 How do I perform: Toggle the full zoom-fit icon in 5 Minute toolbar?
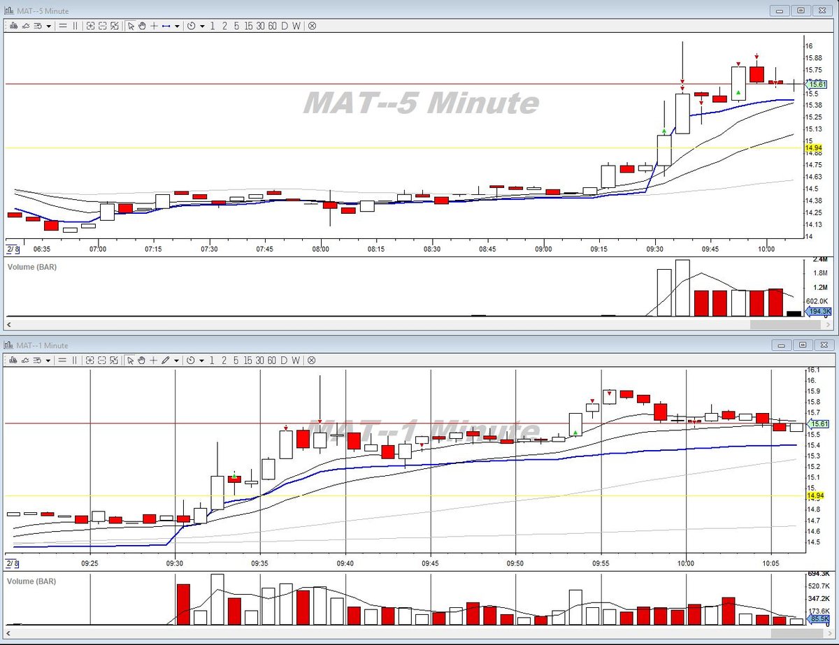tap(114, 26)
